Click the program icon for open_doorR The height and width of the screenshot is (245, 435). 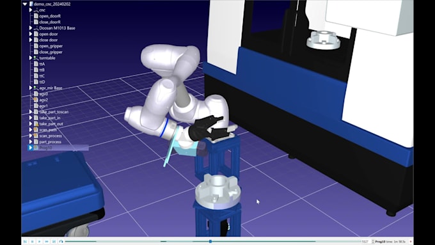click(36, 16)
